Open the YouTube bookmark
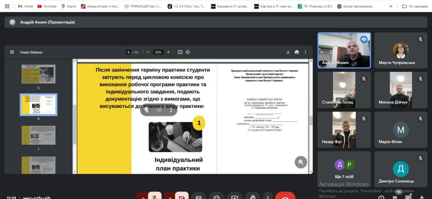The height and width of the screenshot is (199, 432). pos(47,6)
